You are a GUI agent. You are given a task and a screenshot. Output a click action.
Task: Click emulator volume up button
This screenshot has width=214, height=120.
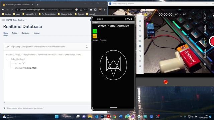(x=140, y=26)
